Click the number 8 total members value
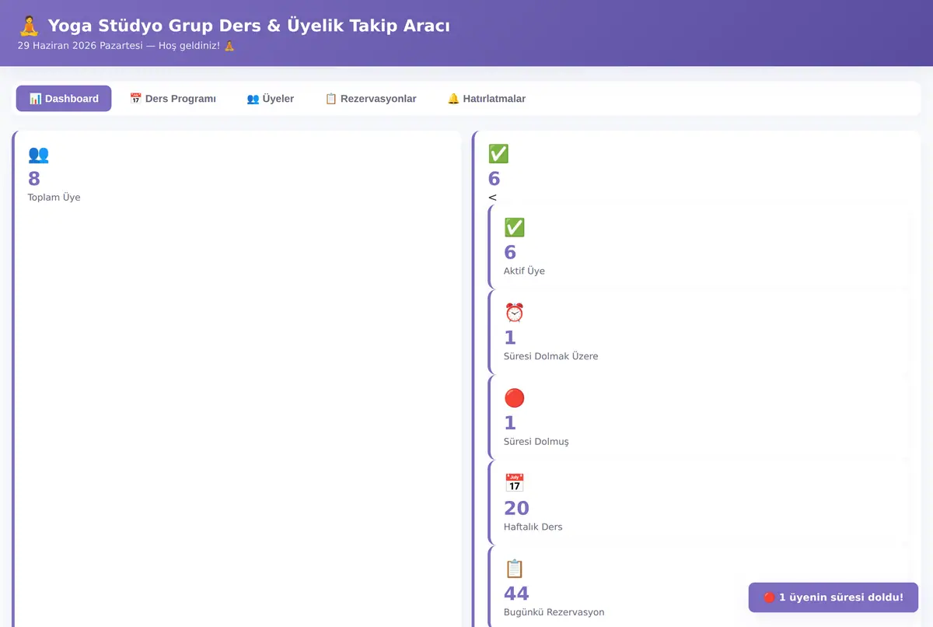 34,179
